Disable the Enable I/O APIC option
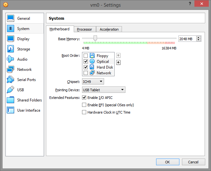The height and width of the screenshot is (171, 211). (84, 98)
